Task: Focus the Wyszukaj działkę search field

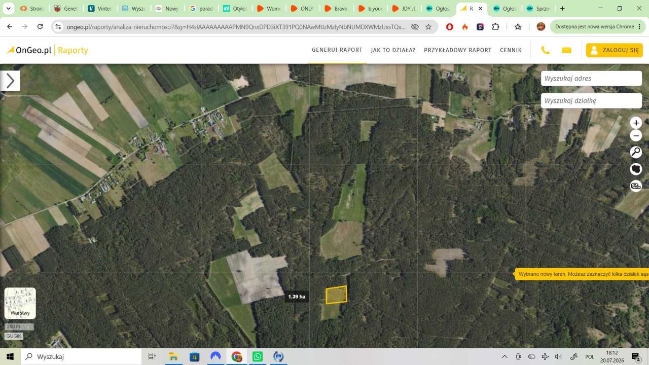Action: tap(591, 101)
